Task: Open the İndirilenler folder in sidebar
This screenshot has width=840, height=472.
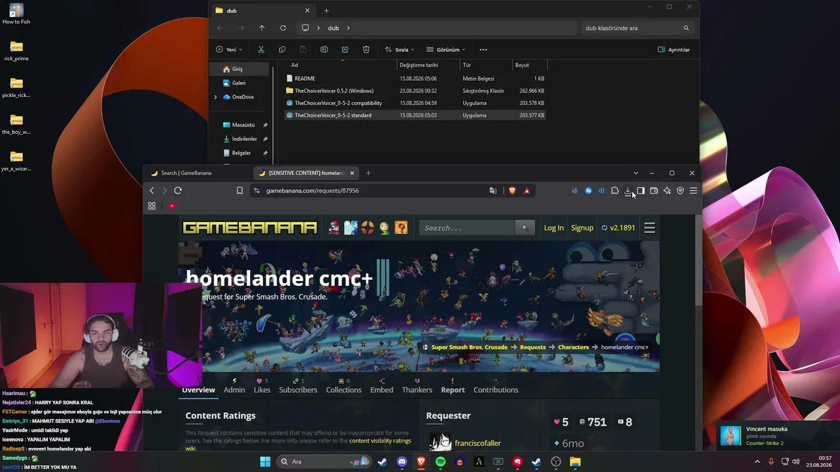Action: (x=244, y=139)
